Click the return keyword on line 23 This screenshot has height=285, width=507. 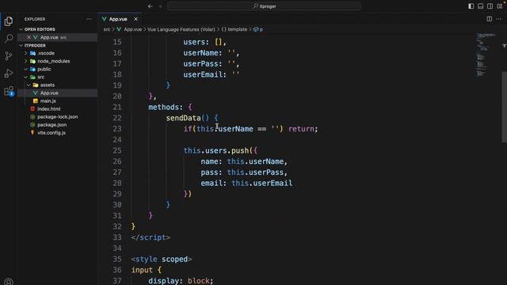(301, 129)
